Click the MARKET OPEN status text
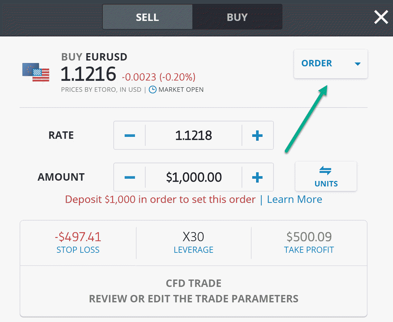Image resolution: width=393 pixels, height=322 pixels. [x=181, y=90]
